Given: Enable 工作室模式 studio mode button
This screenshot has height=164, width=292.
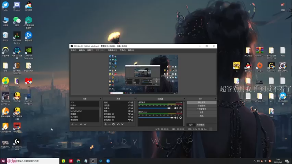Looking at the screenshot, I should (x=202, y=109).
